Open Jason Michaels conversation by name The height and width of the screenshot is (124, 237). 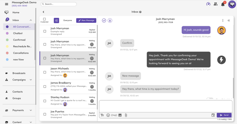[x=60, y=69]
